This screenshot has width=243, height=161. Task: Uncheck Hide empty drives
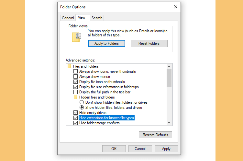click(75, 113)
